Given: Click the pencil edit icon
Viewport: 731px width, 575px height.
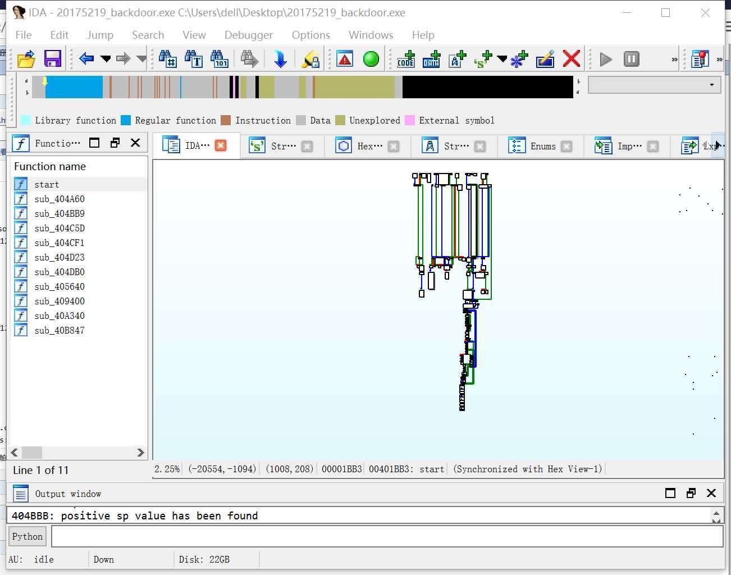Looking at the screenshot, I should [x=545, y=58].
